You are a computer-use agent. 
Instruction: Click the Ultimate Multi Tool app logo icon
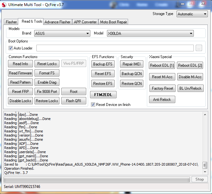pyautogui.click(x=4, y=5)
